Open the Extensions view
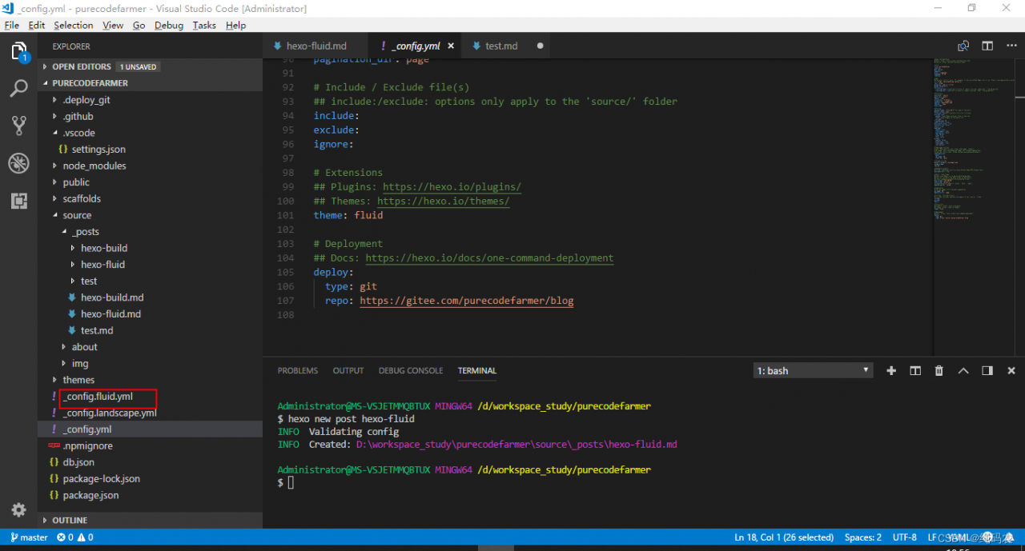Viewport: 1025px width, 551px height. pos(18,201)
